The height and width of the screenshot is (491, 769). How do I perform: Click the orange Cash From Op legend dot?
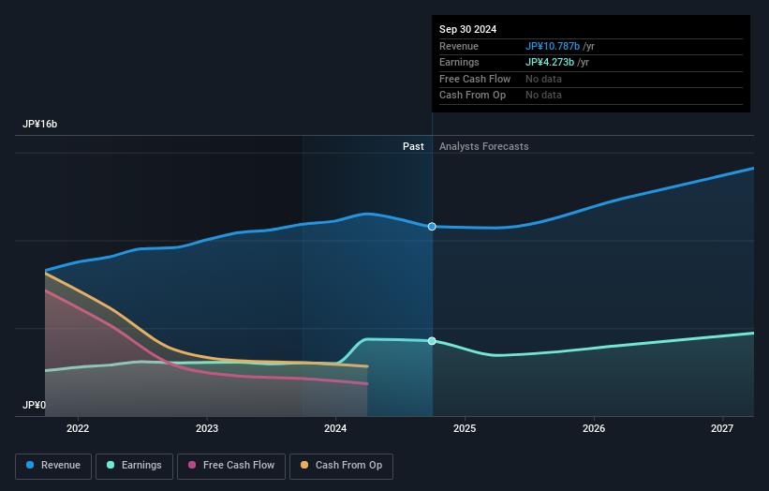click(304, 465)
